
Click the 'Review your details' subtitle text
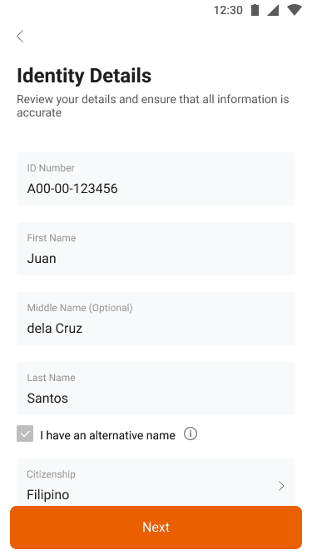(153, 106)
